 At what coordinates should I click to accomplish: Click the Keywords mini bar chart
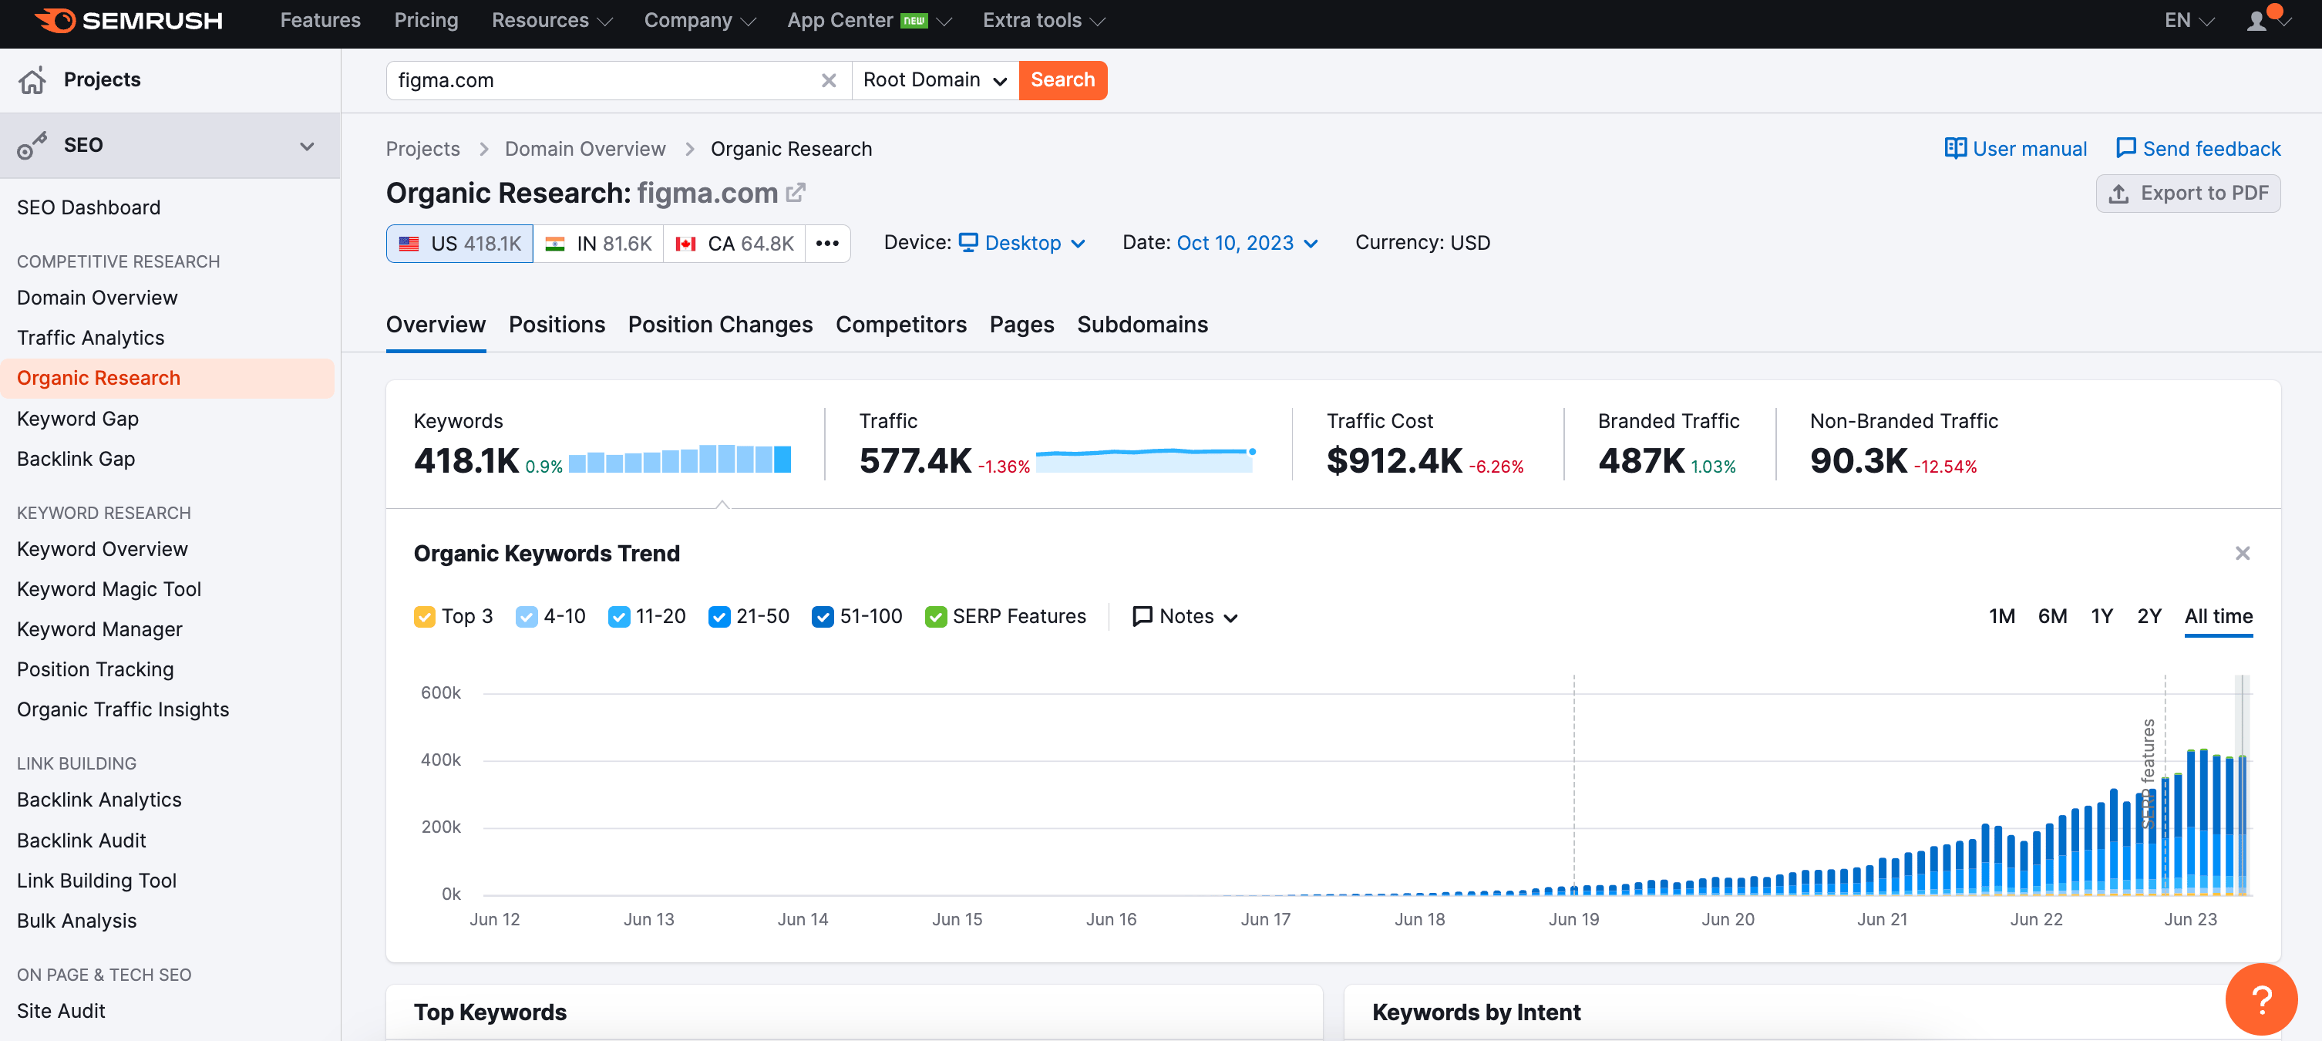pyautogui.click(x=678, y=458)
